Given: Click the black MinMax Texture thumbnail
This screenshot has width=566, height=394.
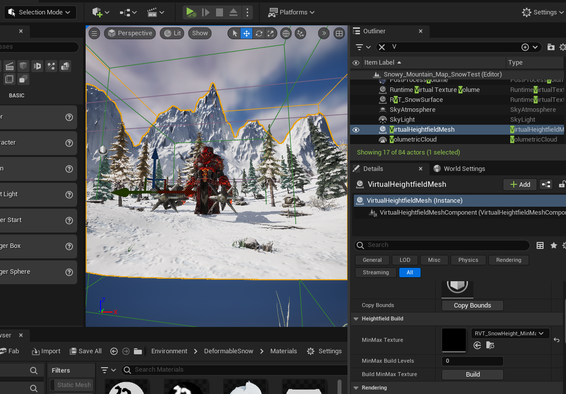Looking at the screenshot, I should pos(454,340).
